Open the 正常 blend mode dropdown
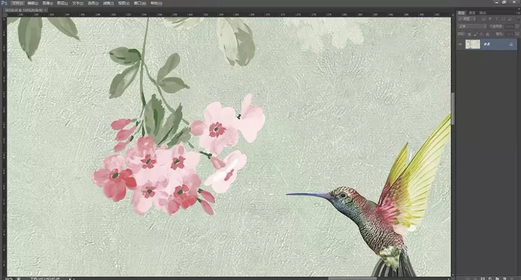This screenshot has height=280, width=521. tap(472, 26)
